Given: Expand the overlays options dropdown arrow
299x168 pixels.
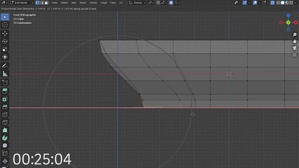Looking at the screenshot, I should click(259, 3).
